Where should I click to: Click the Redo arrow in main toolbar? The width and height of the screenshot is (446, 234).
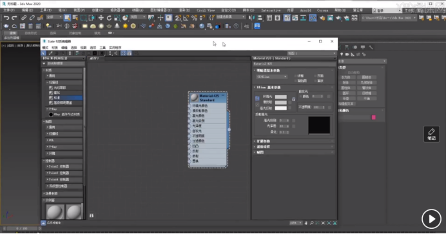pos(14,17)
